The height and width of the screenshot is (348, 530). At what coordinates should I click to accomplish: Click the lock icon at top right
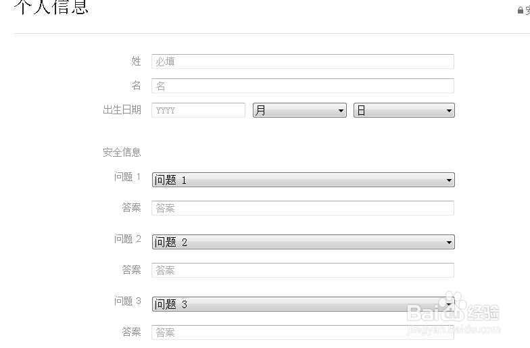521,10
